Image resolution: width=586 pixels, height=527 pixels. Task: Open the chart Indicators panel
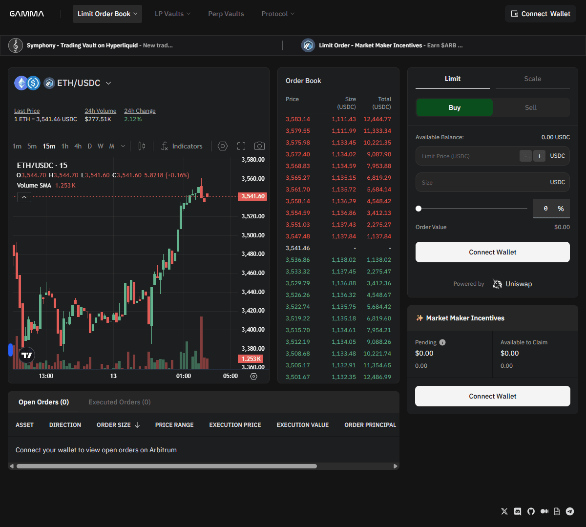182,146
